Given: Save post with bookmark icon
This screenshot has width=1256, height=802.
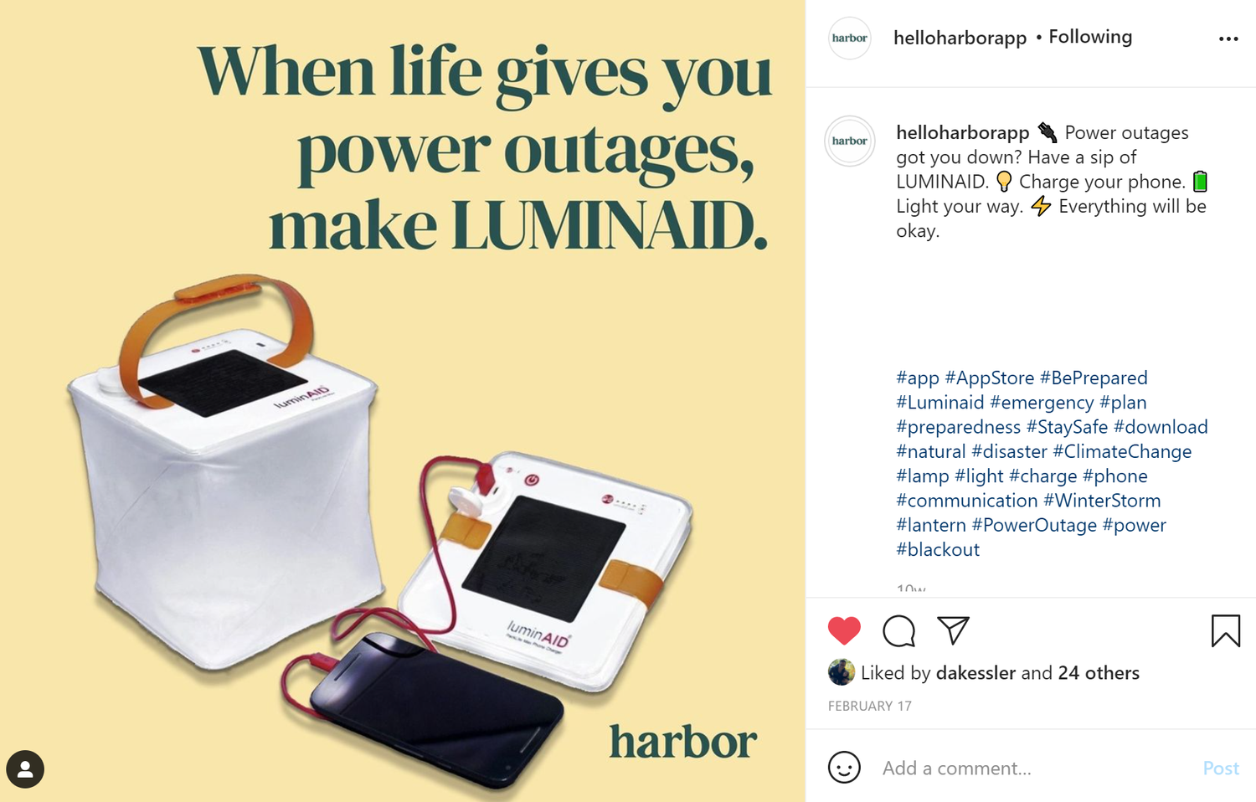Looking at the screenshot, I should (1226, 630).
